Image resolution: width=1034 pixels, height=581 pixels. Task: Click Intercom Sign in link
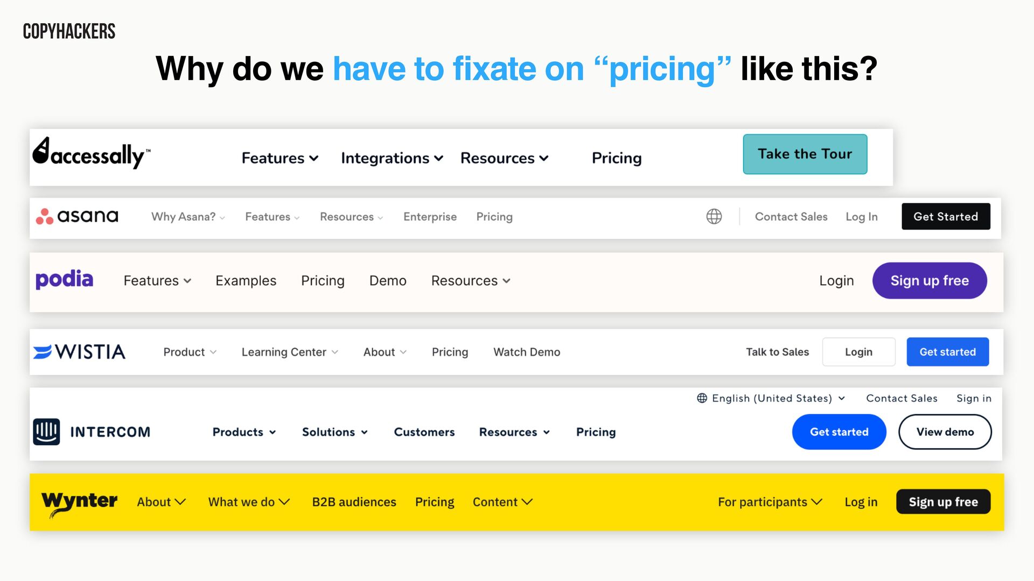974,398
